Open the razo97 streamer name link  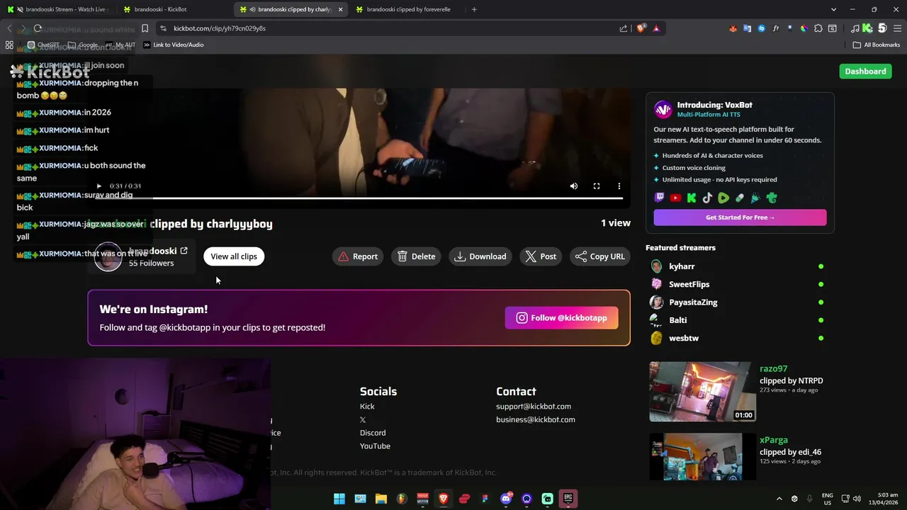(773, 368)
